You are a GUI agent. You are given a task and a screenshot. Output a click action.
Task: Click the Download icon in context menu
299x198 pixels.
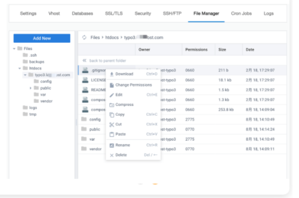(x=112, y=74)
